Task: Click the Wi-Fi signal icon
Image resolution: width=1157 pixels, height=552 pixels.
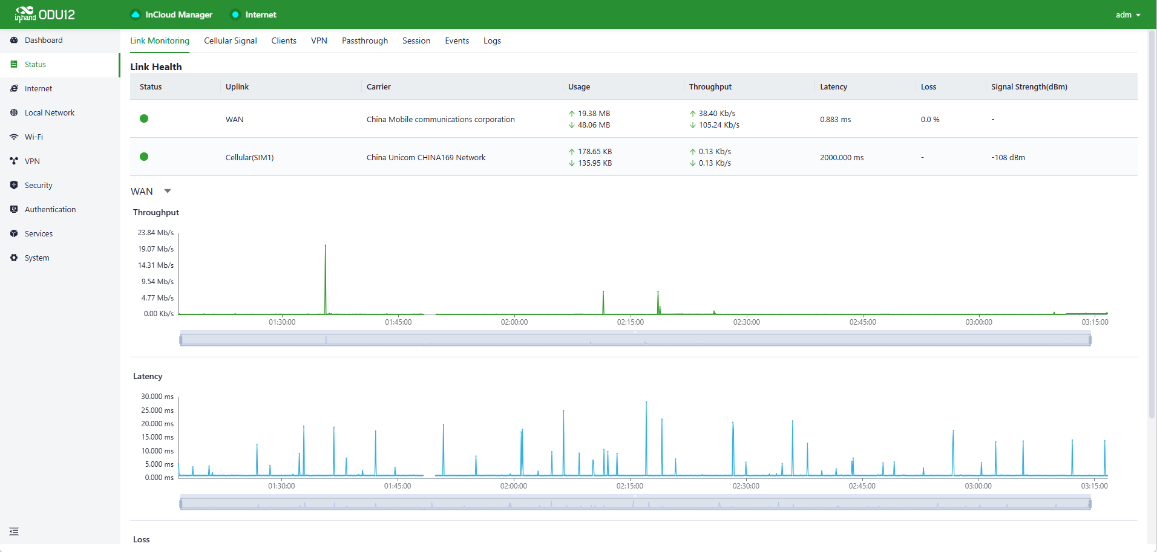Action: pos(14,137)
